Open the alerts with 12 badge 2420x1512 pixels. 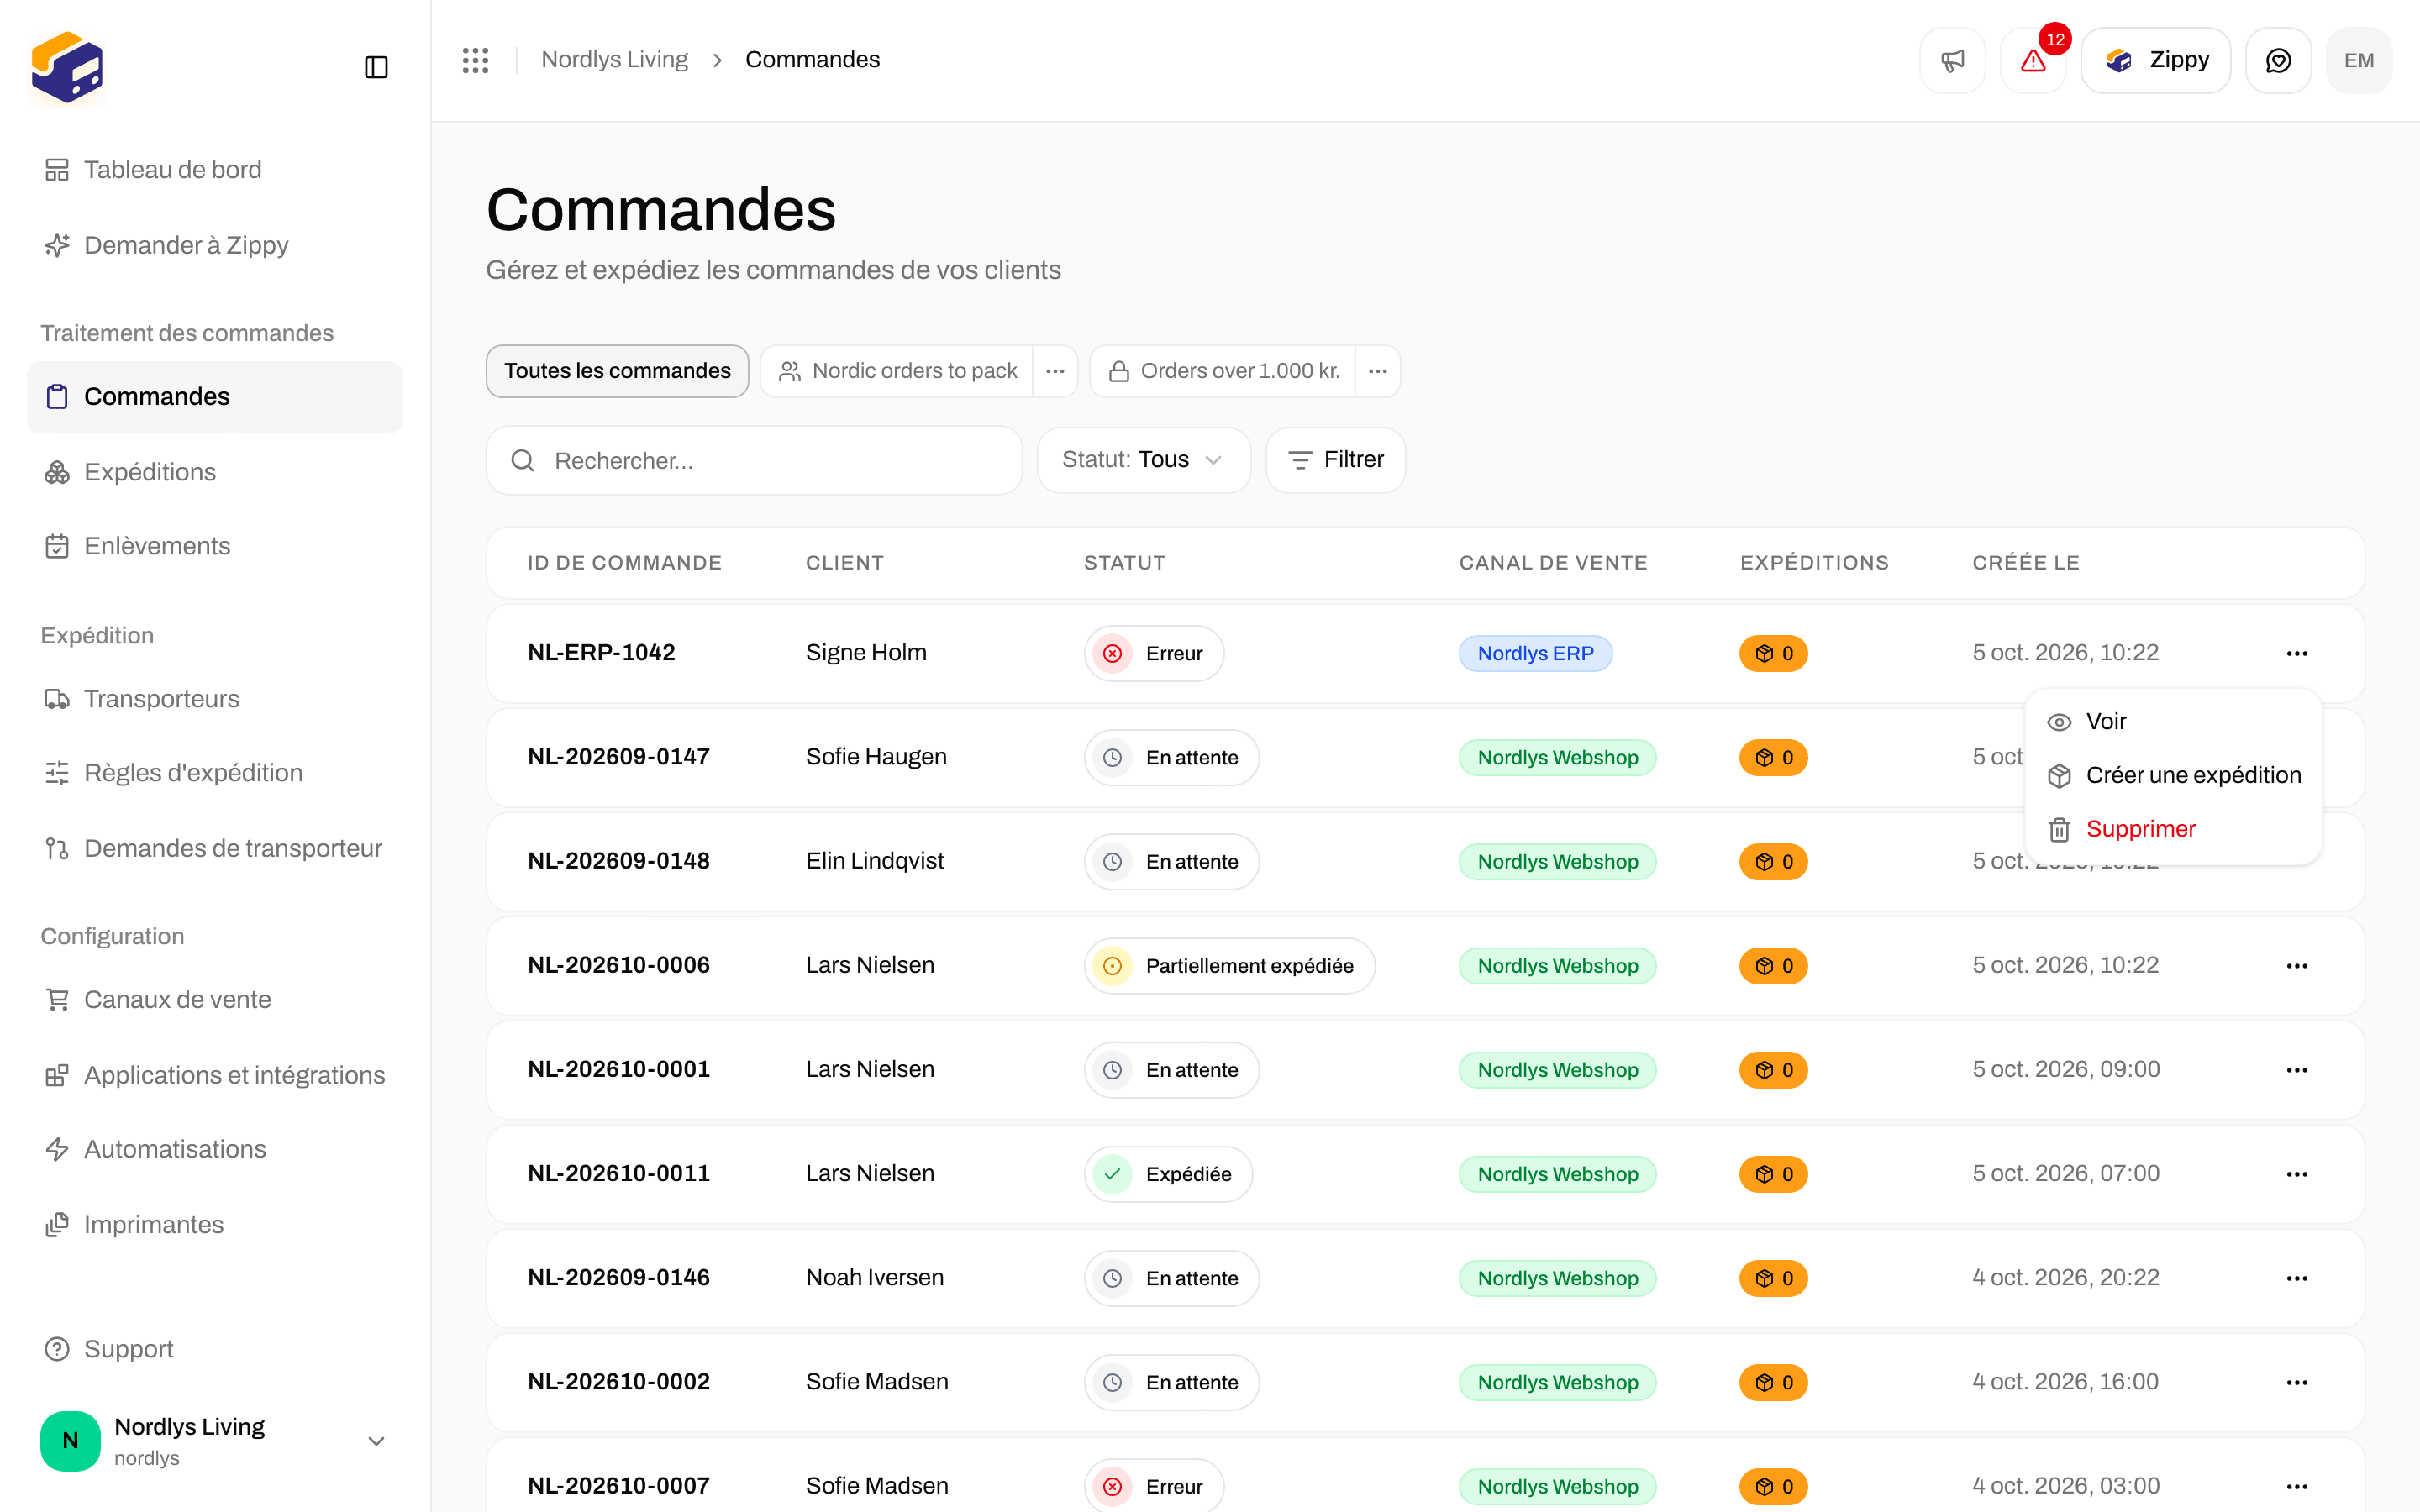point(2033,60)
